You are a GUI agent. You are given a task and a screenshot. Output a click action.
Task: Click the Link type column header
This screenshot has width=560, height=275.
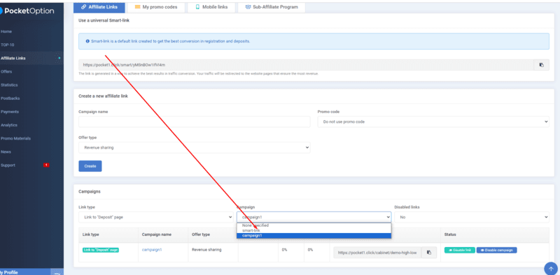91,235
